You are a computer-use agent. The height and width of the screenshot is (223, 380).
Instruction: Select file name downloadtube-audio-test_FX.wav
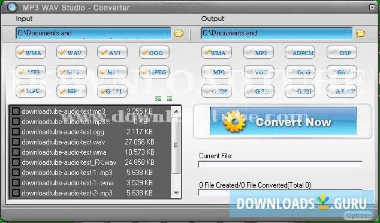(69, 162)
